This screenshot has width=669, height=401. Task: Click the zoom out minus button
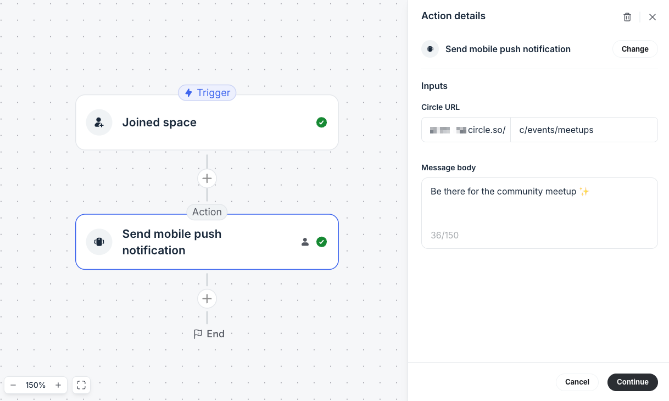pos(12,385)
